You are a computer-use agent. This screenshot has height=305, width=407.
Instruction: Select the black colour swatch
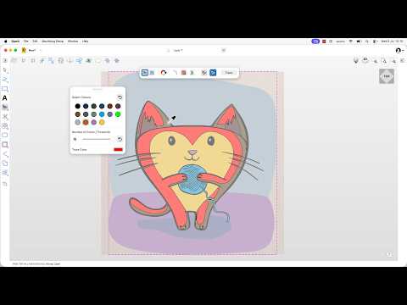(78, 106)
